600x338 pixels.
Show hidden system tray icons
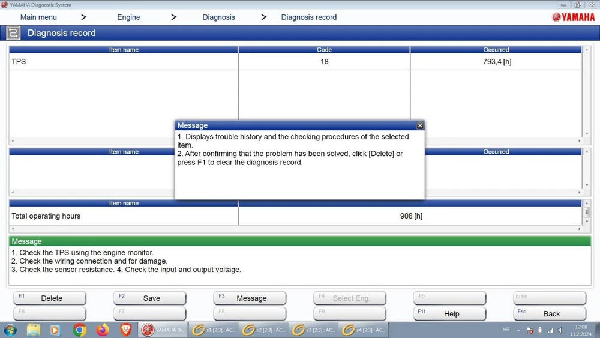pyautogui.click(x=518, y=330)
